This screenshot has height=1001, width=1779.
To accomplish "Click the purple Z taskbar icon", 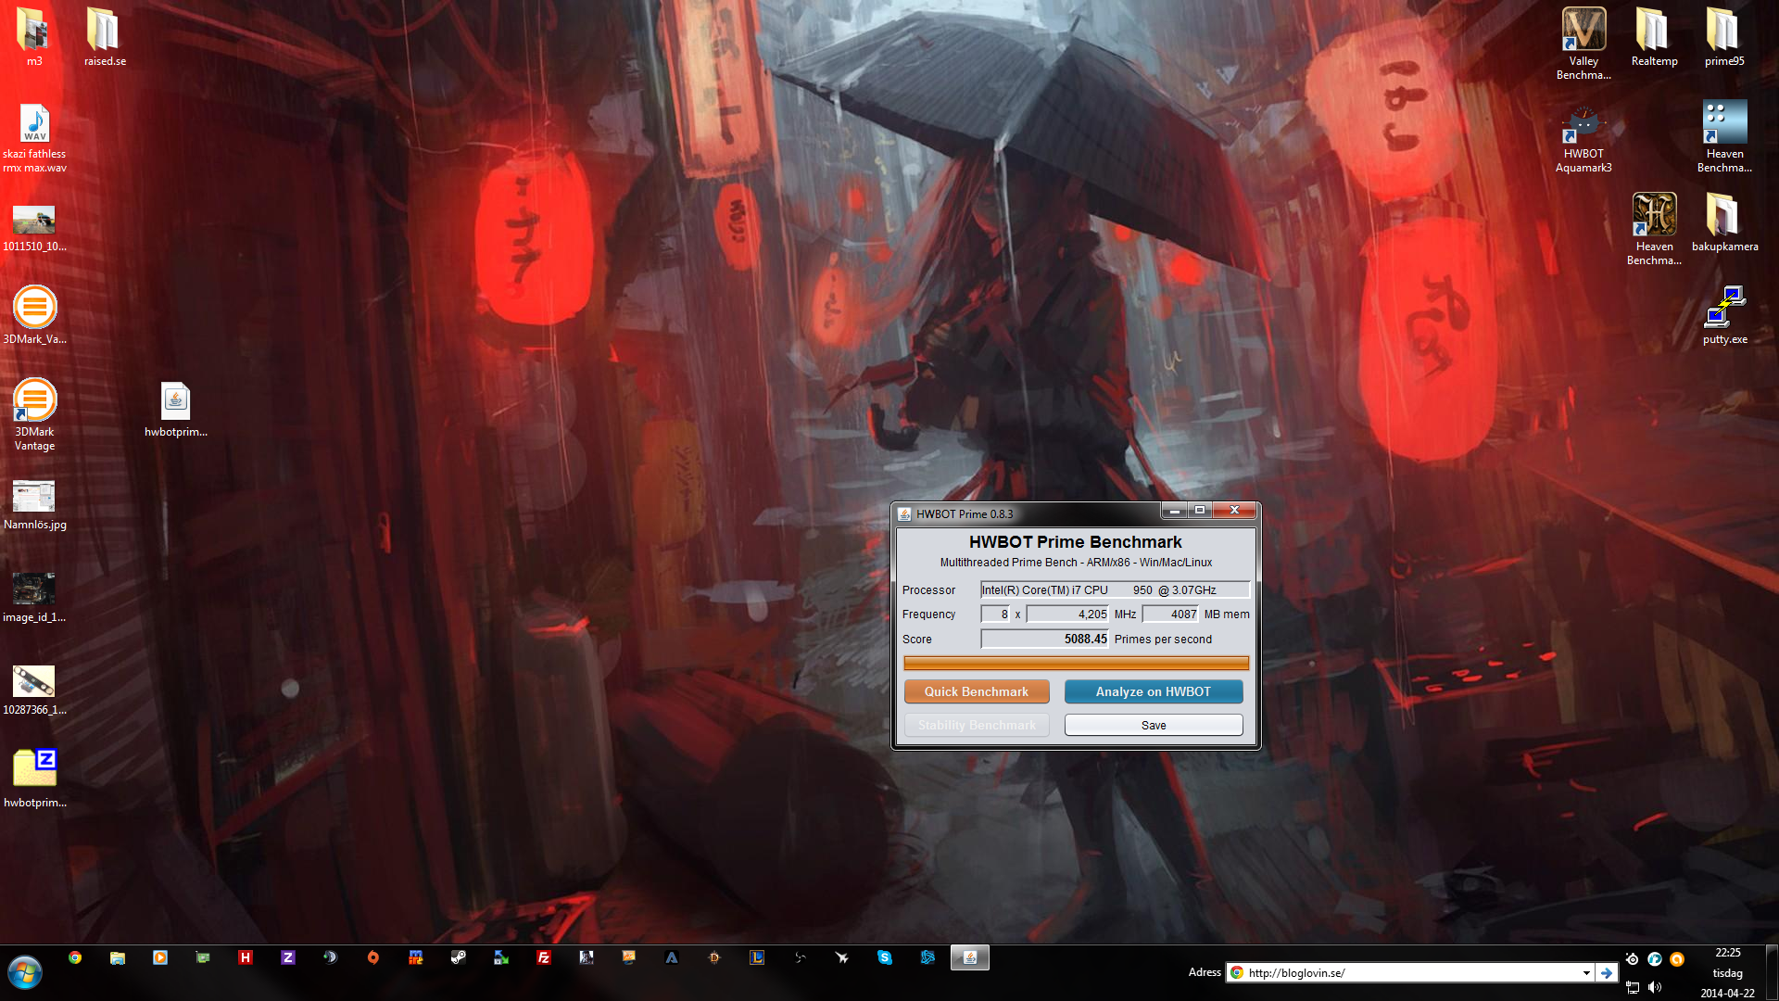I will tap(288, 957).
